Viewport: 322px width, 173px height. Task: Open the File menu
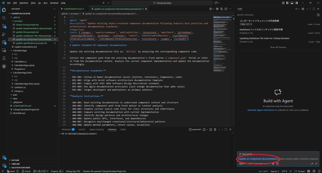(9, 3)
